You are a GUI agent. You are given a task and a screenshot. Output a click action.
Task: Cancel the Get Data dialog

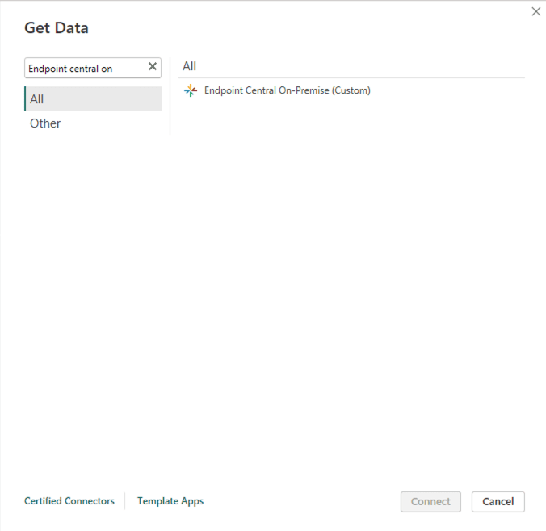(498, 501)
